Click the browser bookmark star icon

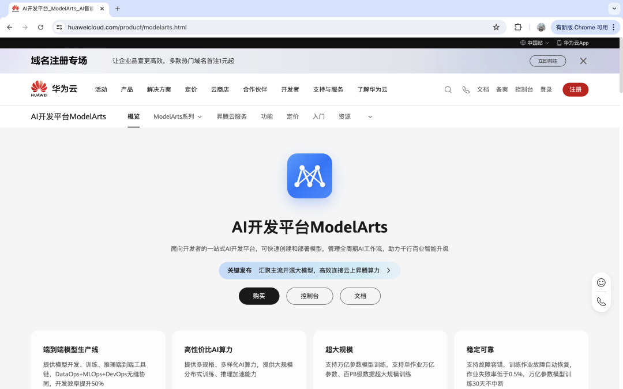[x=496, y=27]
